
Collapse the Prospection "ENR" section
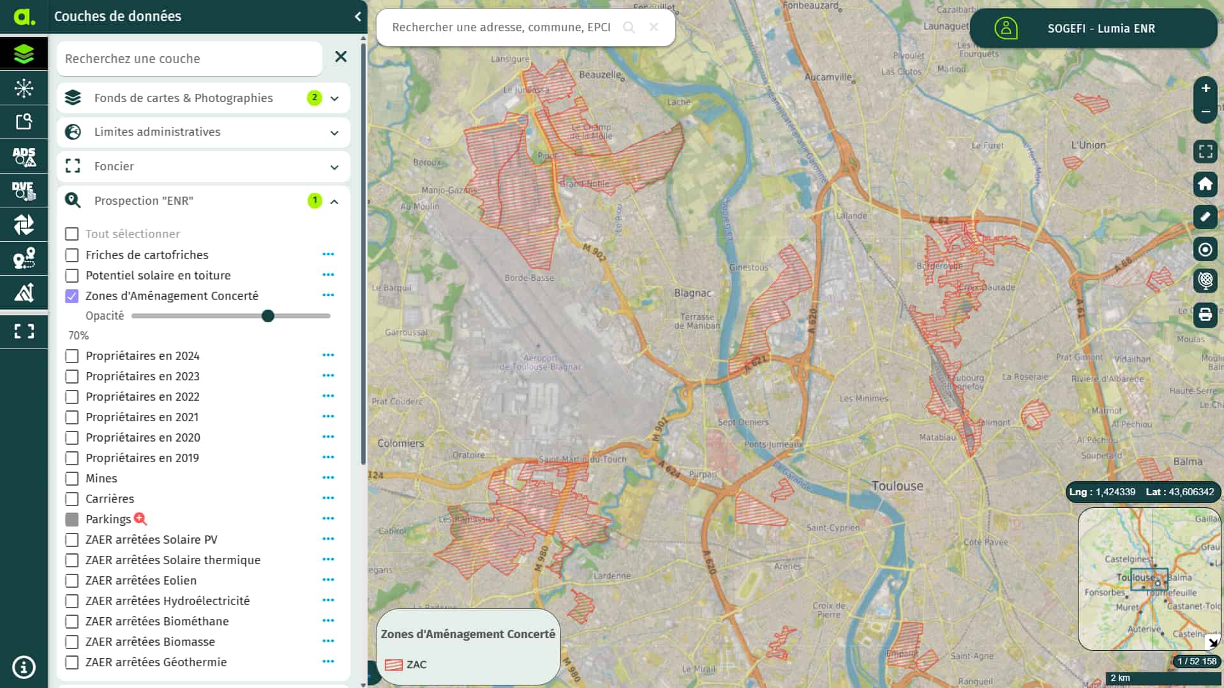tap(204, 201)
